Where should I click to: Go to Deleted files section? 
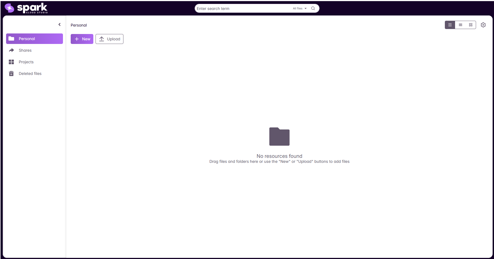[x=30, y=74]
